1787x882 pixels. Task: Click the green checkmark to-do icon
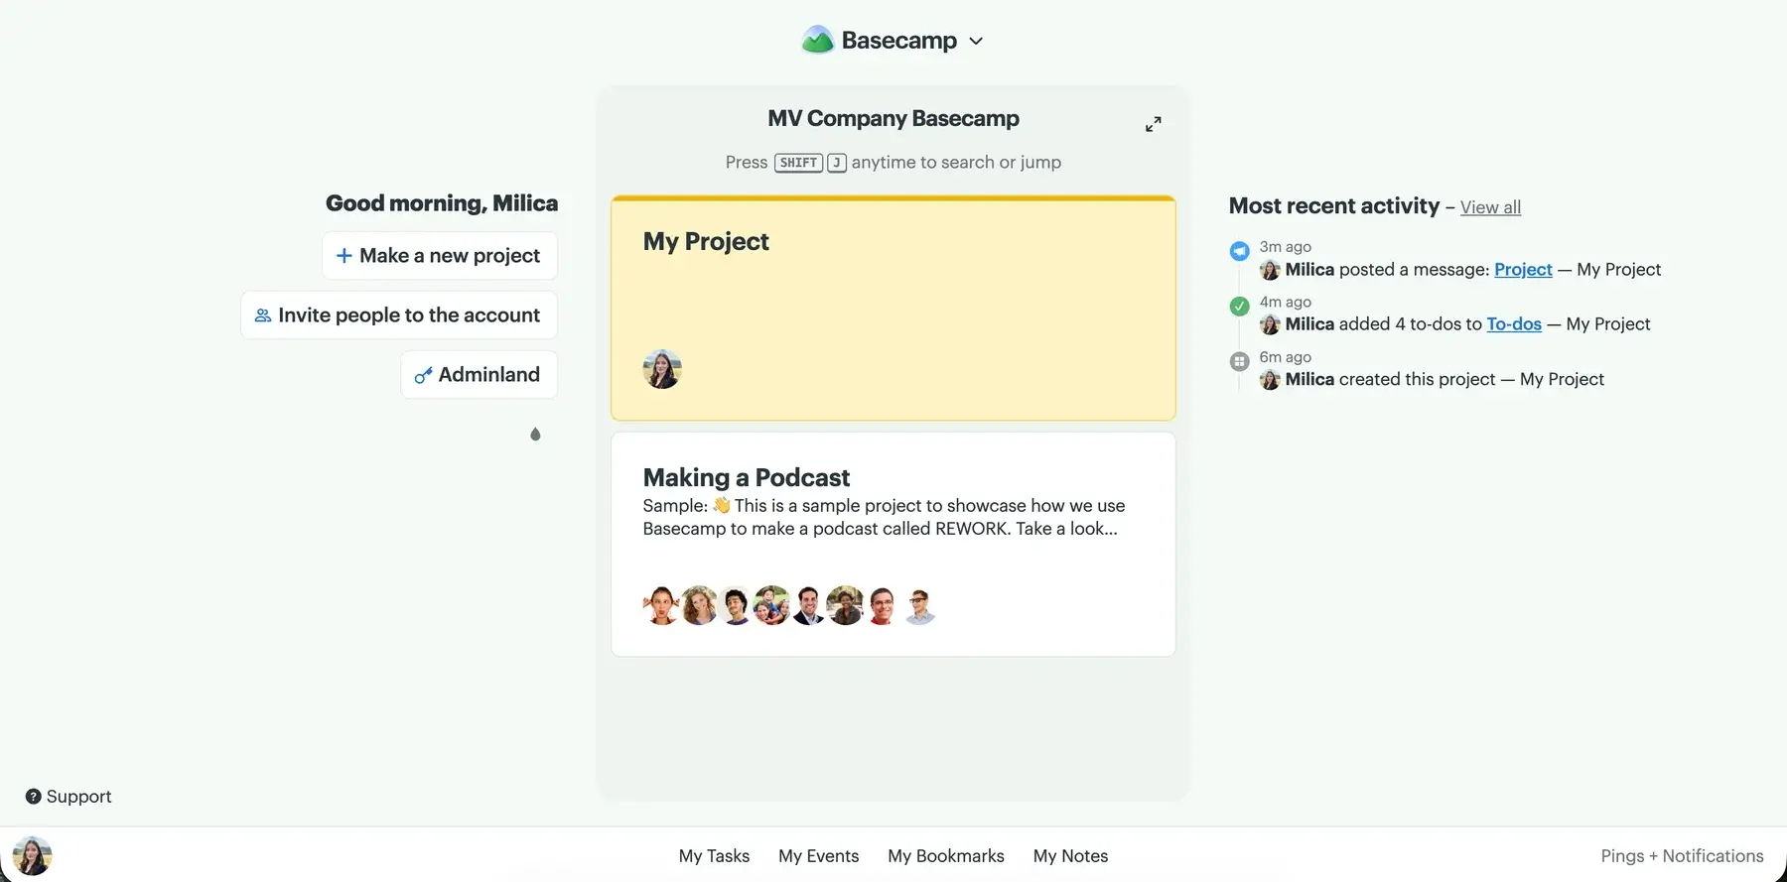(1239, 307)
